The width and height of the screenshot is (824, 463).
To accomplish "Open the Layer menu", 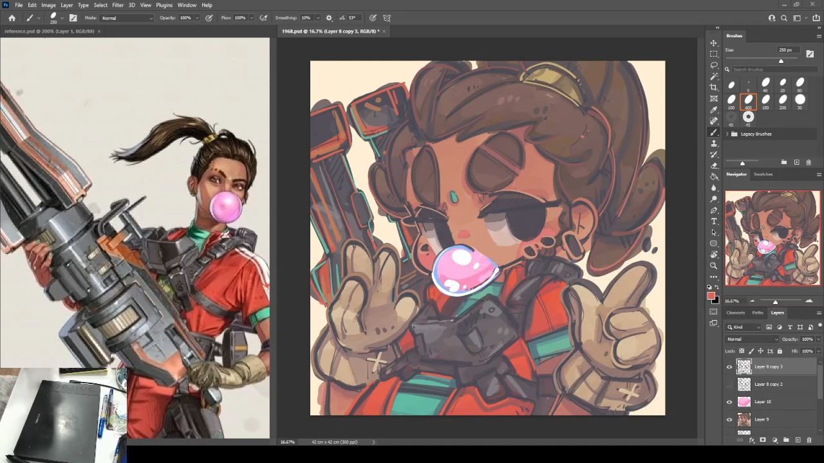I will pyautogui.click(x=67, y=5).
